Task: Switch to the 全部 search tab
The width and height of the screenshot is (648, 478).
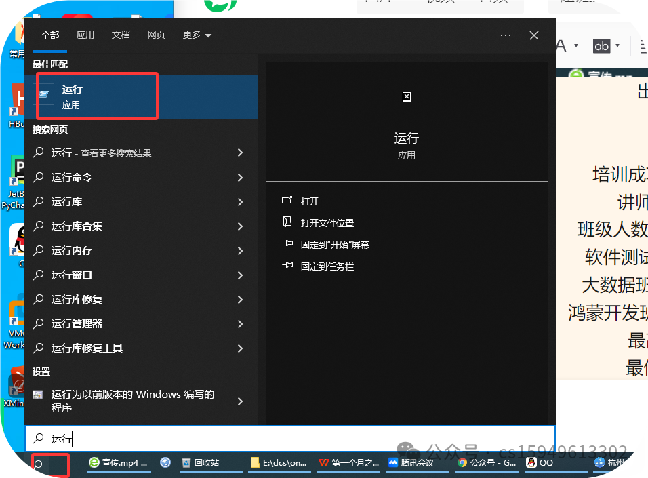Action: 50,35
